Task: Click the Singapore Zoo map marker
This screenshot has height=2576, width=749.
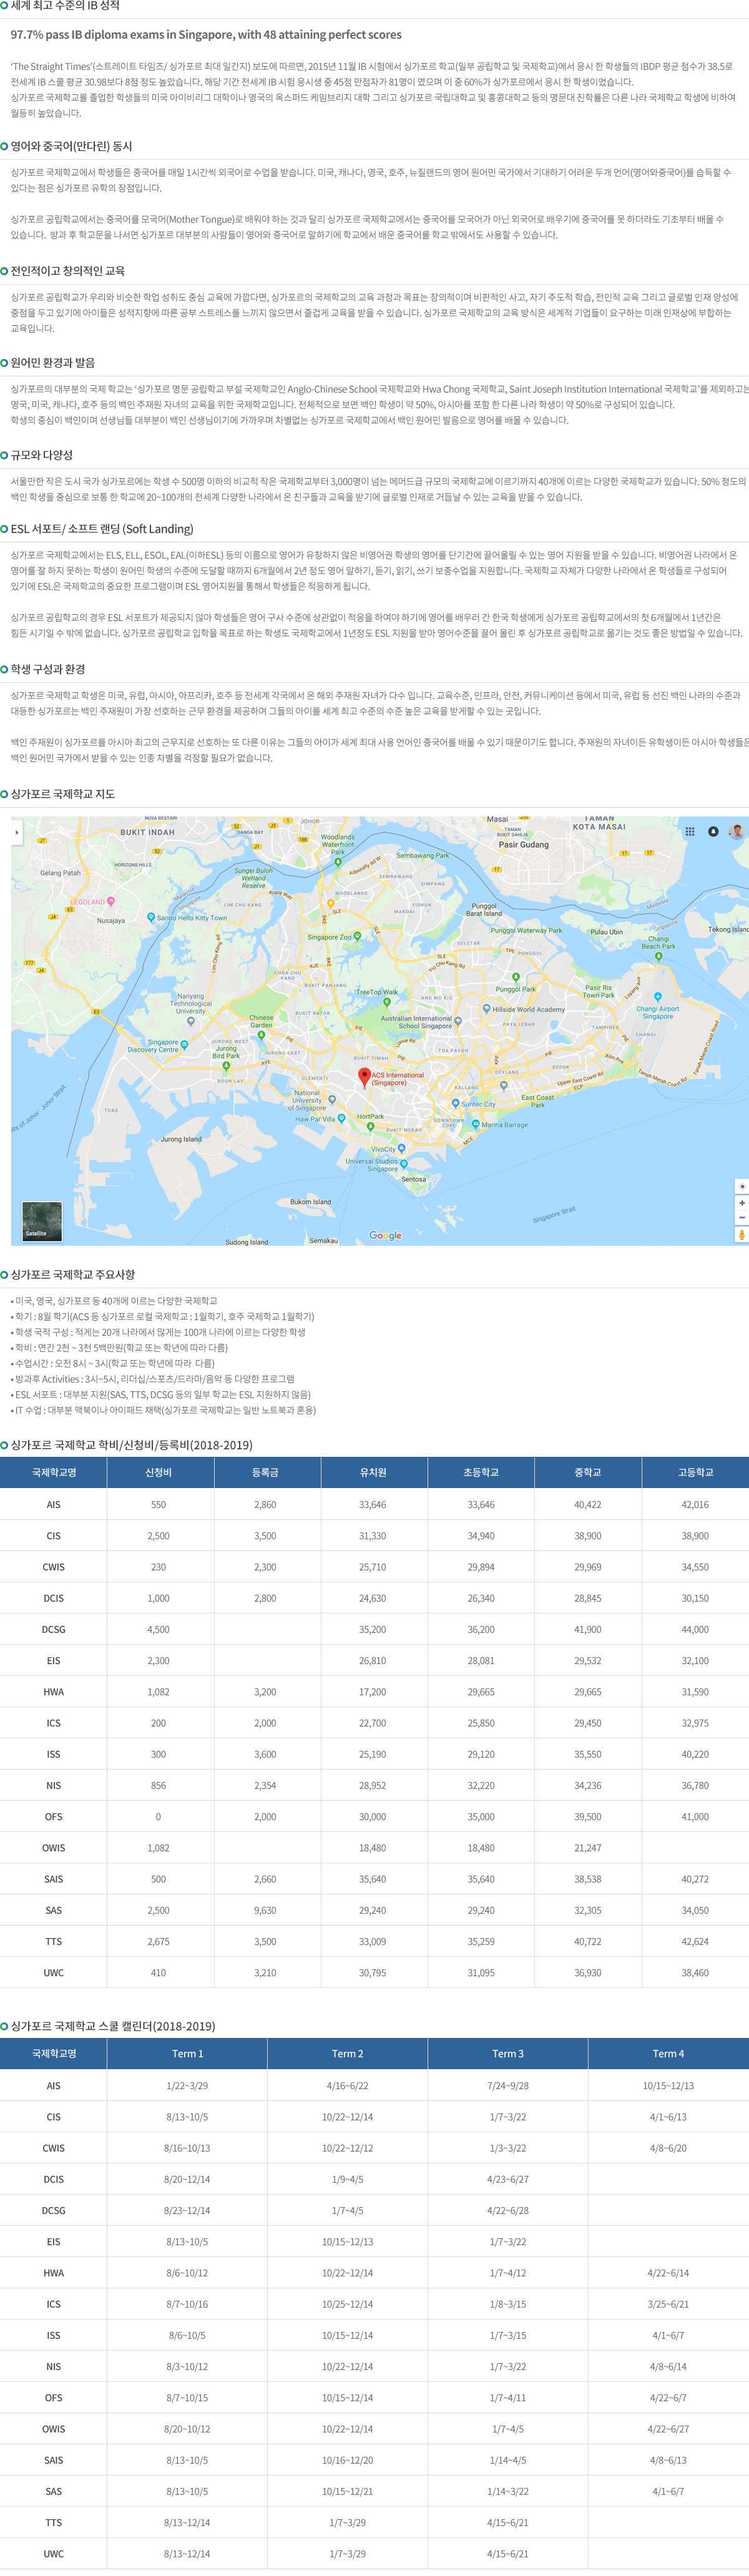Action: tap(357, 937)
